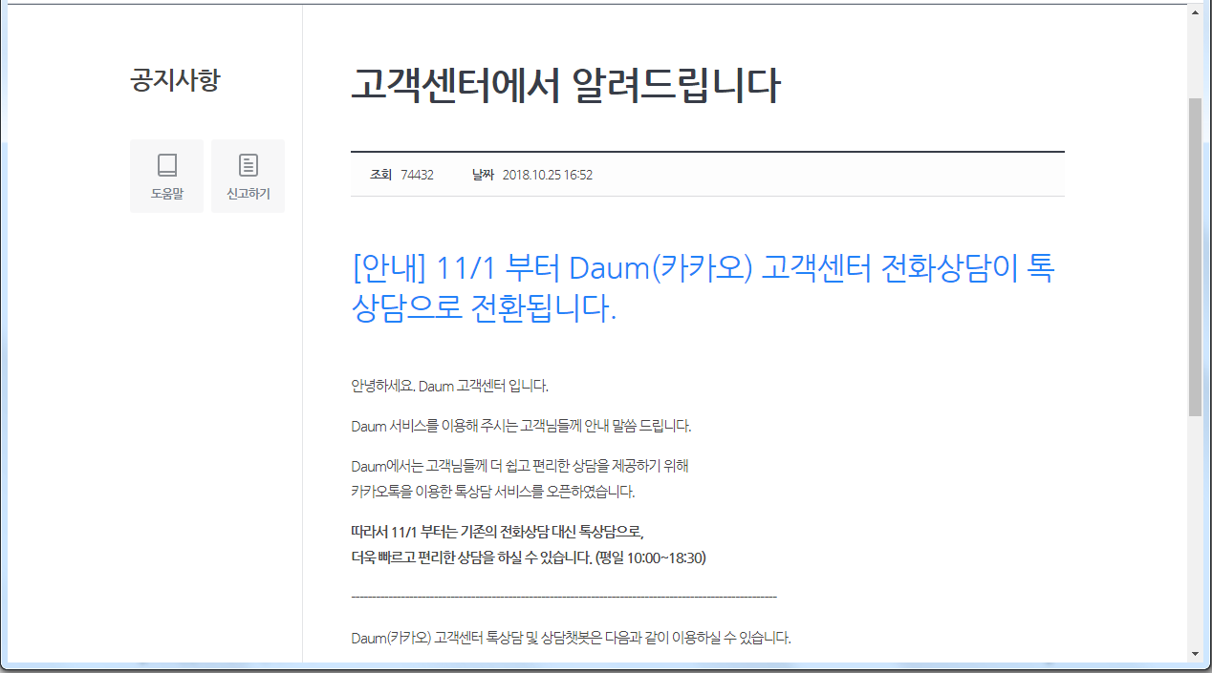Click the scrollbar up arrow
Viewport: 1212px width, 673px height.
click(1195, 12)
